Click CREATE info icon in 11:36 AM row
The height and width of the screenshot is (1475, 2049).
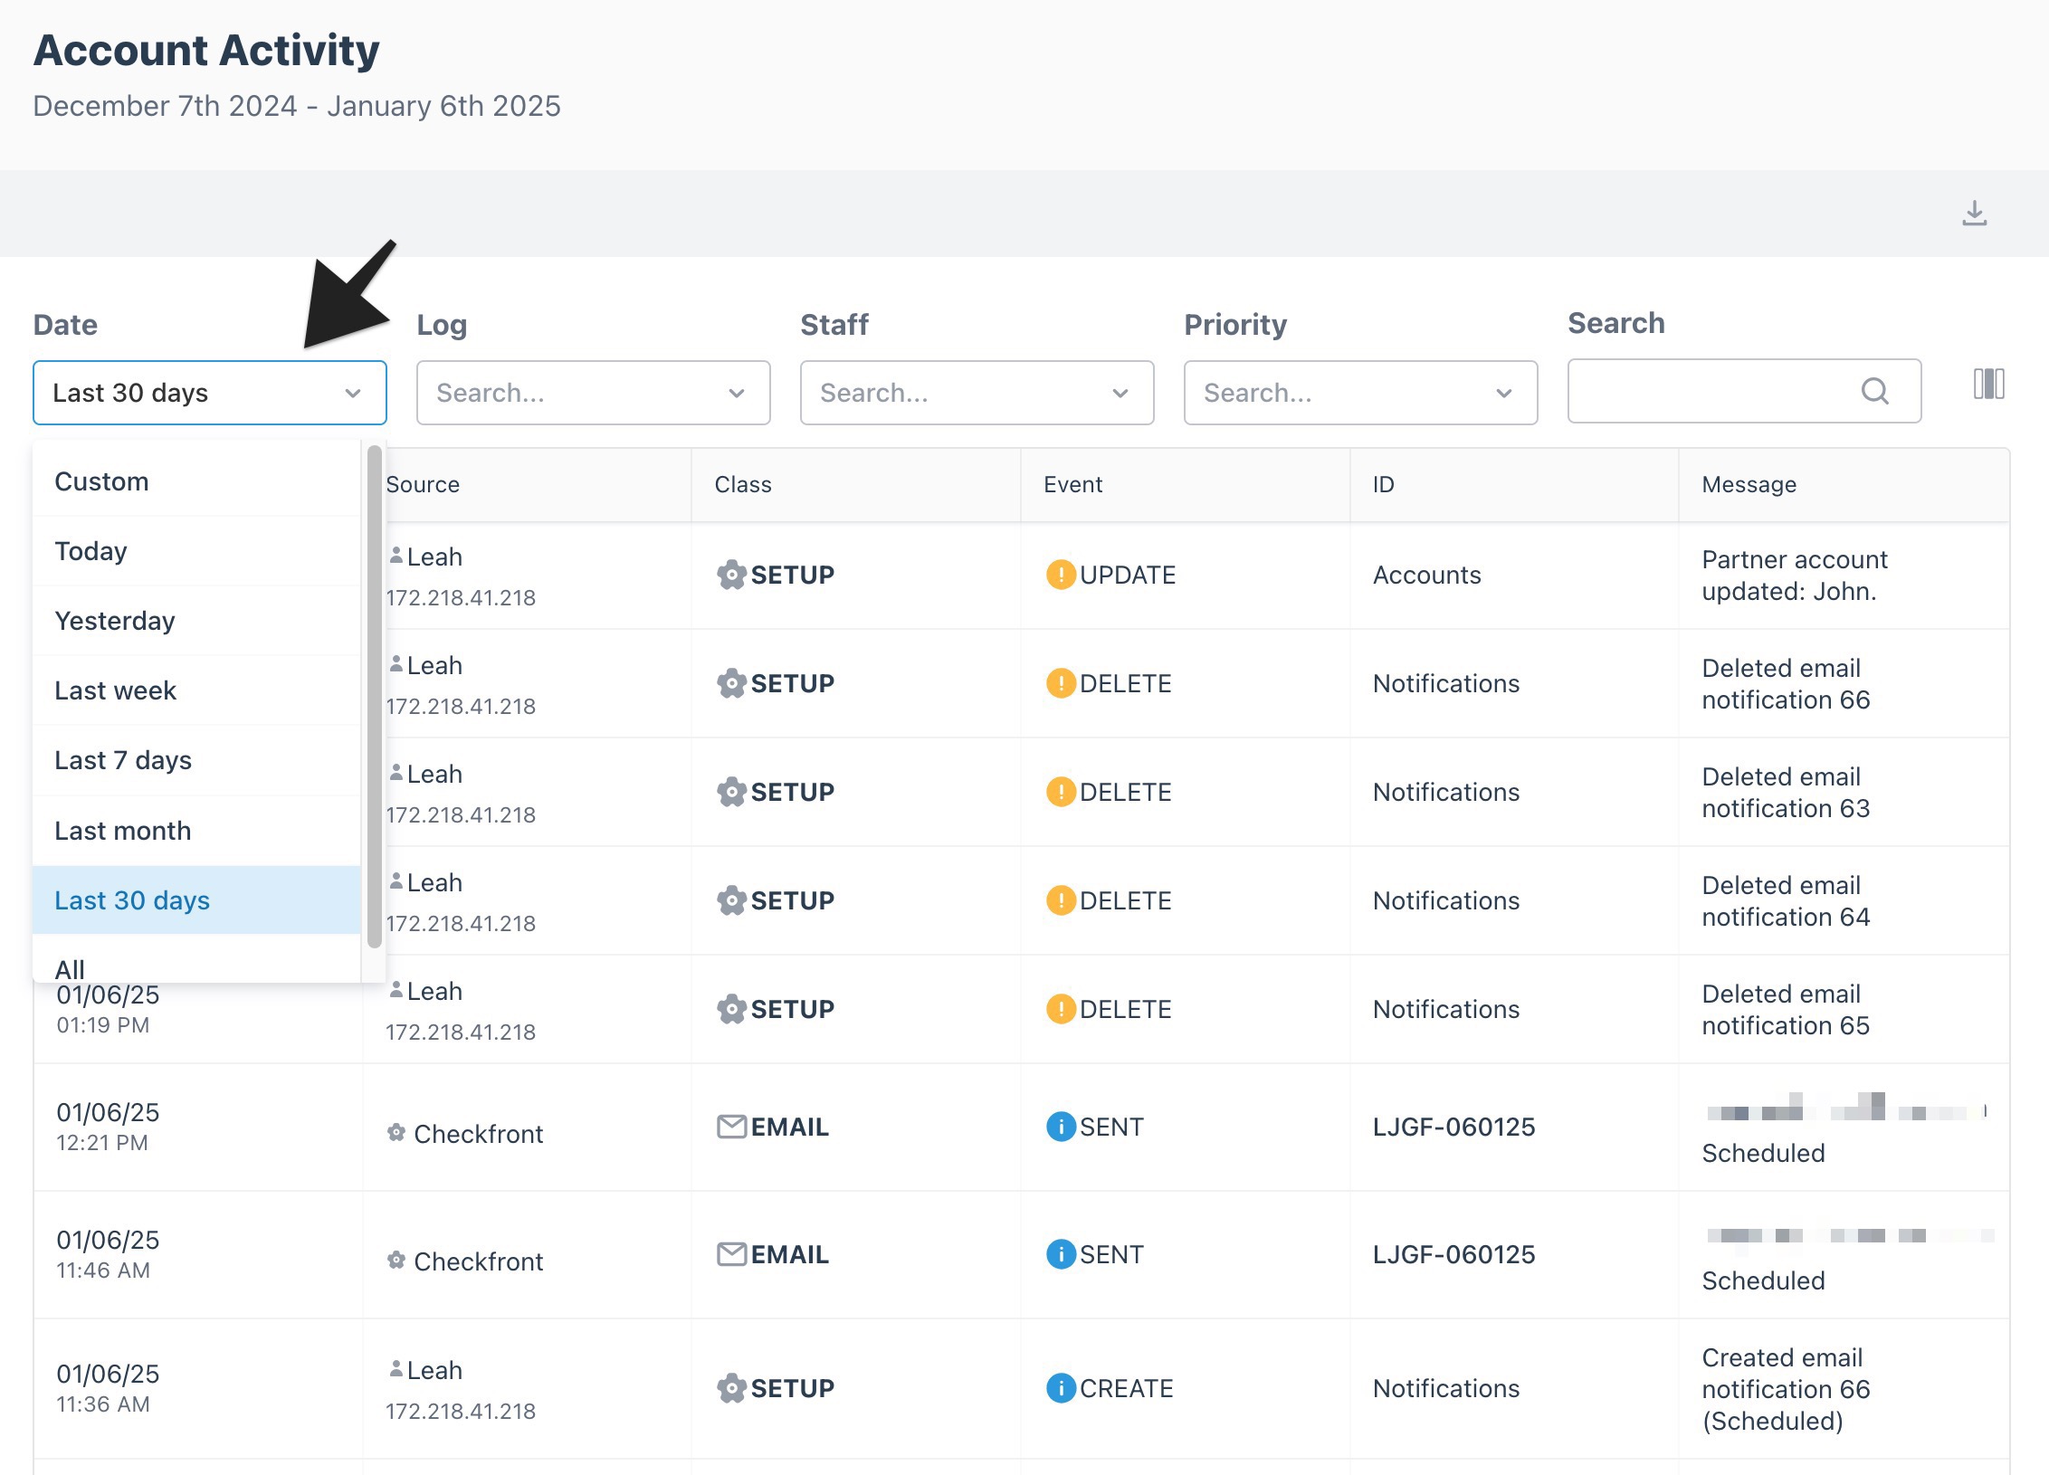click(1060, 1388)
